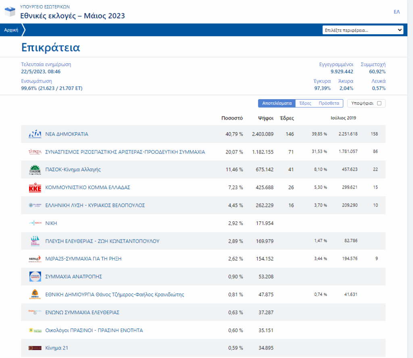The height and width of the screenshot is (358, 413).
Task: Click the Νέα Δημοκρατία party logo
Action: pyautogui.click(x=35, y=134)
